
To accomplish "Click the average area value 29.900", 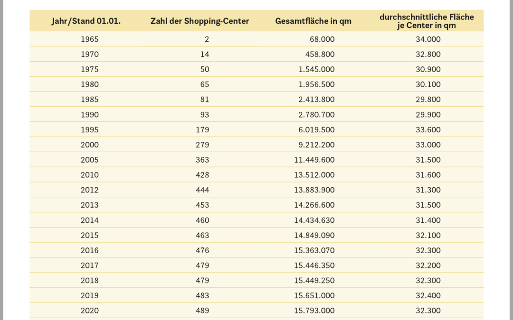I will [427, 115].
